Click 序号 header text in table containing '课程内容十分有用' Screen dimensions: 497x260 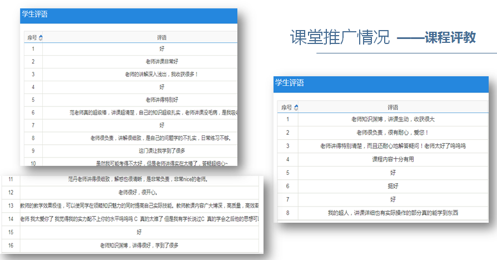(x=286, y=107)
